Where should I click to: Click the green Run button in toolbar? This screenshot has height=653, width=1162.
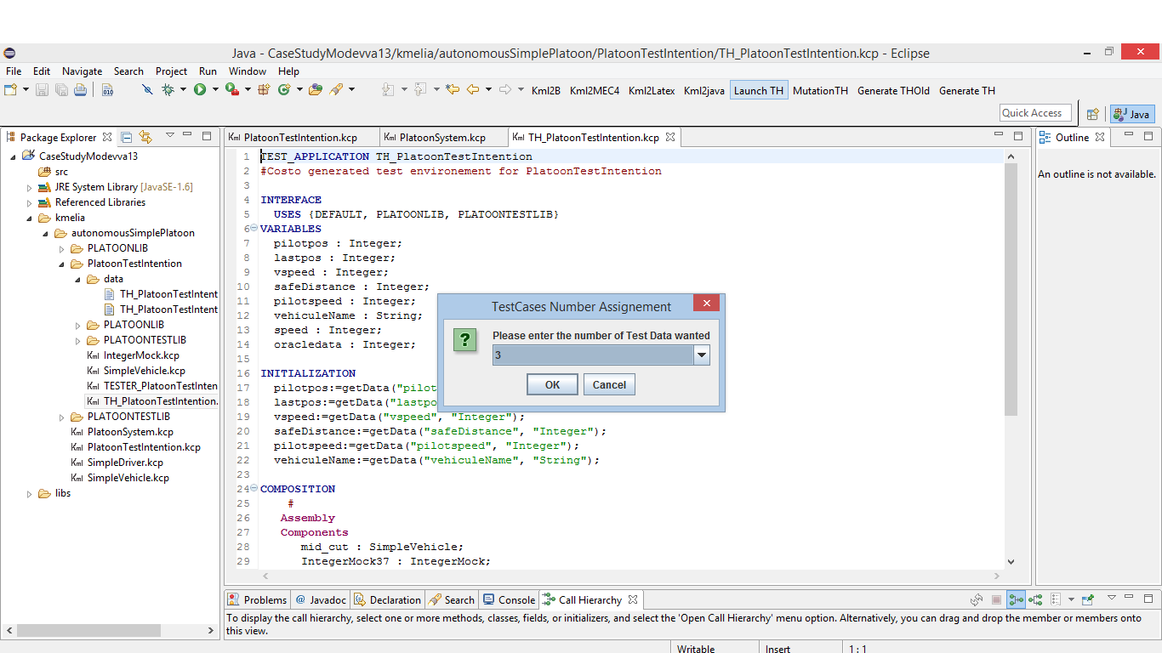(200, 89)
